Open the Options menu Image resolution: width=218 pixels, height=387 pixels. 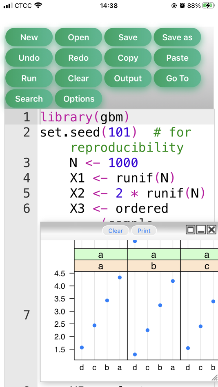(78, 99)
